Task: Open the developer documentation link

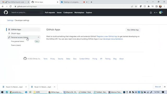Action: point(113,39)
